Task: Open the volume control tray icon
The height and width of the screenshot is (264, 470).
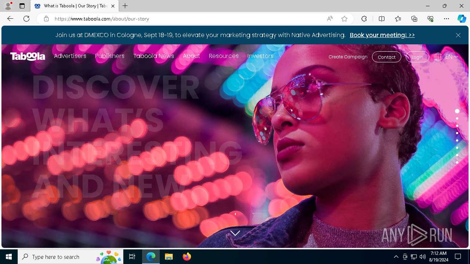Action: [x=423, y=257]
